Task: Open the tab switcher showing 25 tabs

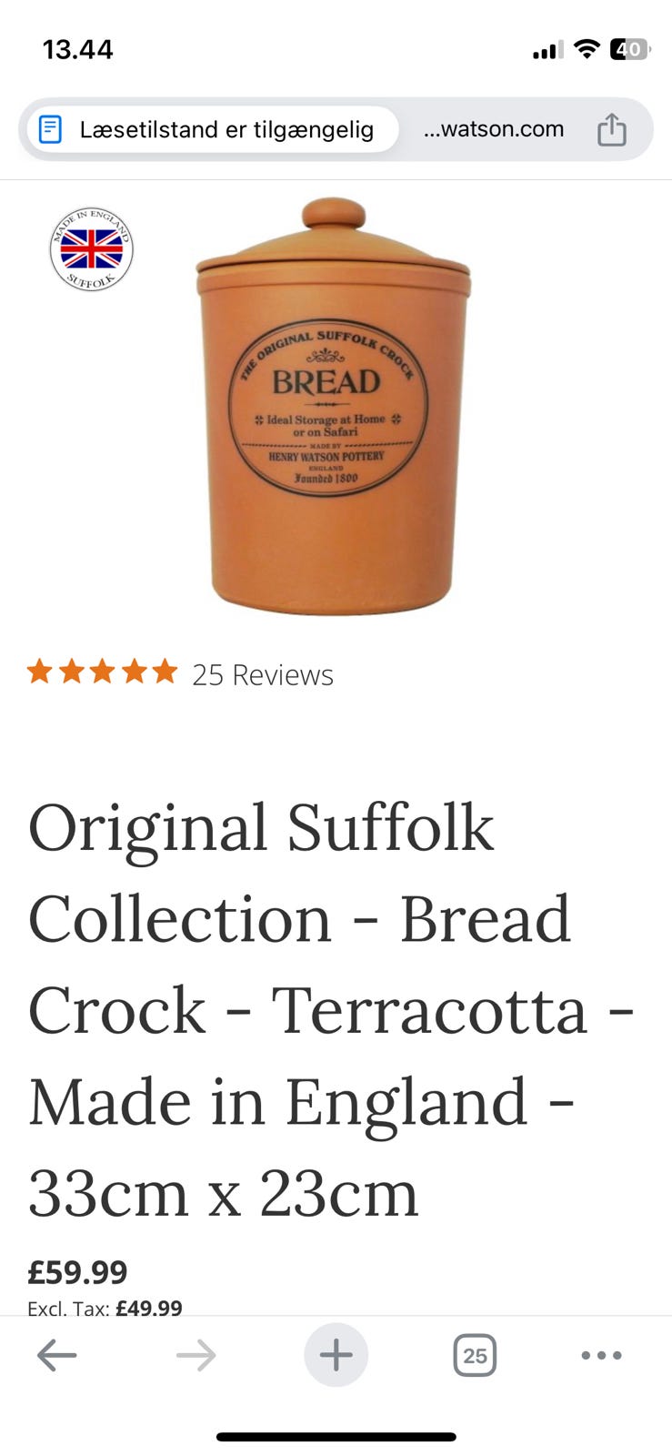Action: click(x=475, y=1356)
